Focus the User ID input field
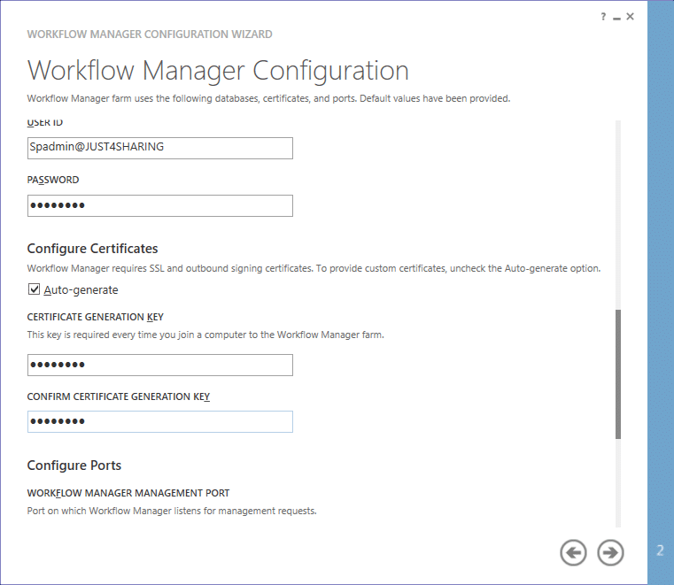The image size is (674, 585). (x=160, y=148)
